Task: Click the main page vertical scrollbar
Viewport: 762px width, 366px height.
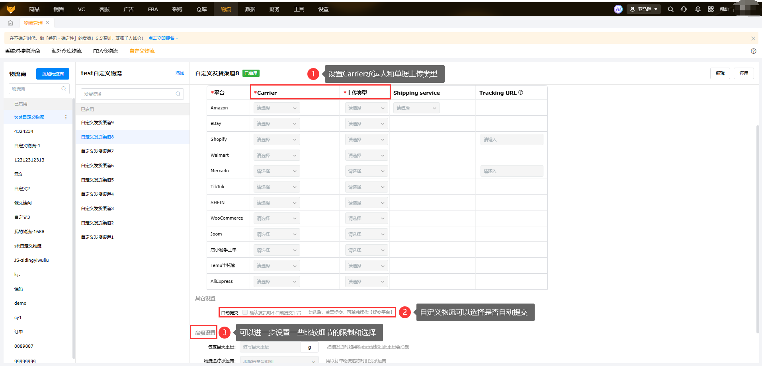Action: tap(757, 229)
